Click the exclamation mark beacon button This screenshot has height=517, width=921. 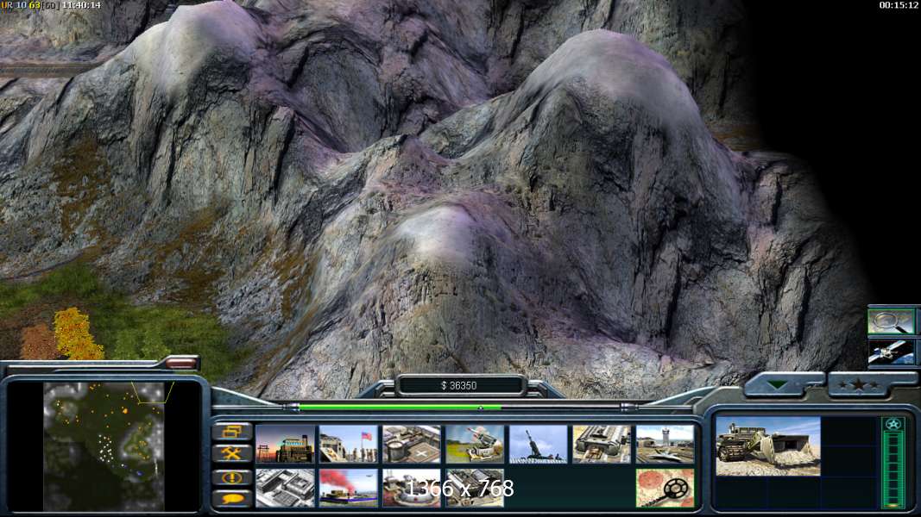click(232, 477)
